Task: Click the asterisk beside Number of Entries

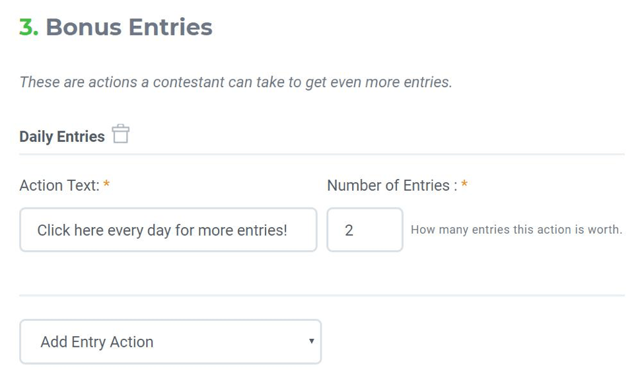Action: pos(464,186)
